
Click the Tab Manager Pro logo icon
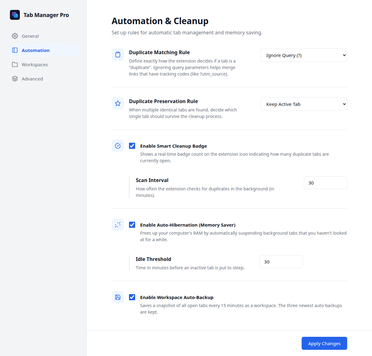(x=15, y=15)
